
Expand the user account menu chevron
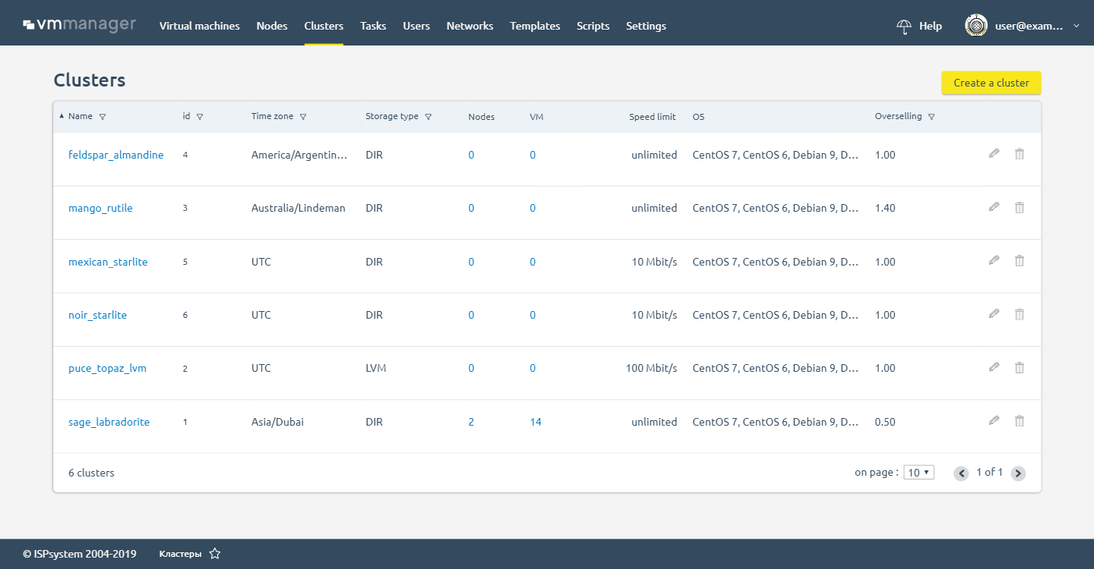(x=1076, y=26)
